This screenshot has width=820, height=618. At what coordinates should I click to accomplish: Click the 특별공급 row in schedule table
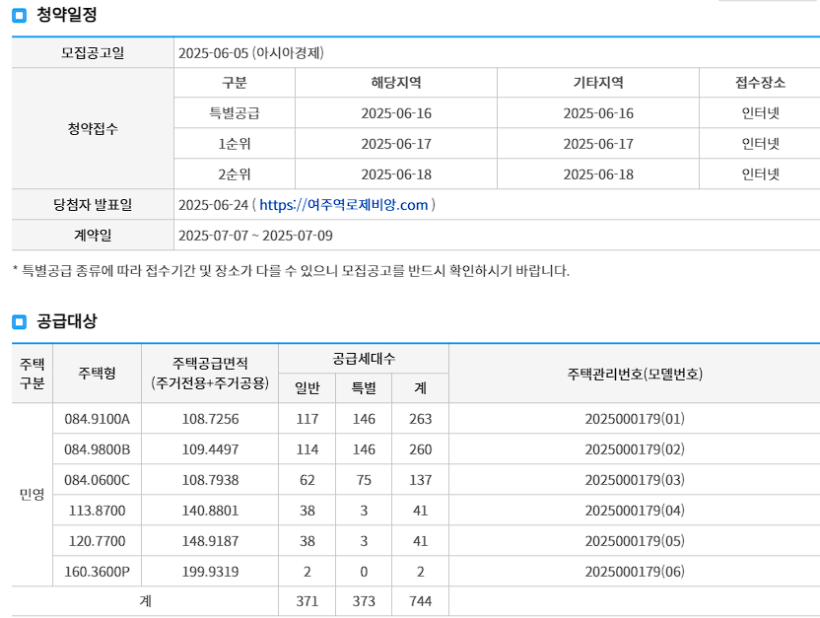(x=234, y=112)
